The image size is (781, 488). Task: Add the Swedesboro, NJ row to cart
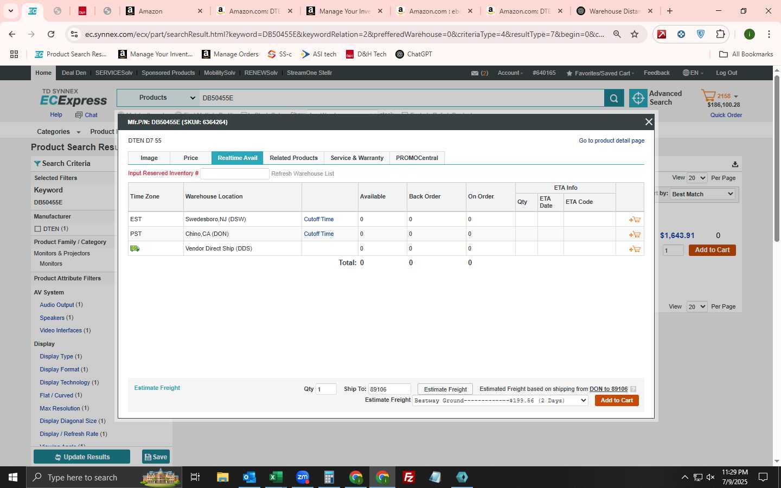[635, 220]
